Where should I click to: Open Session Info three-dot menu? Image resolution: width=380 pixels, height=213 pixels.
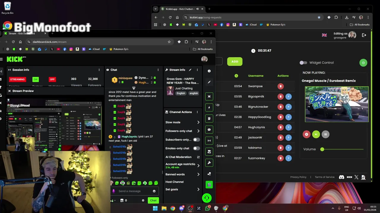tap(99, 70)
